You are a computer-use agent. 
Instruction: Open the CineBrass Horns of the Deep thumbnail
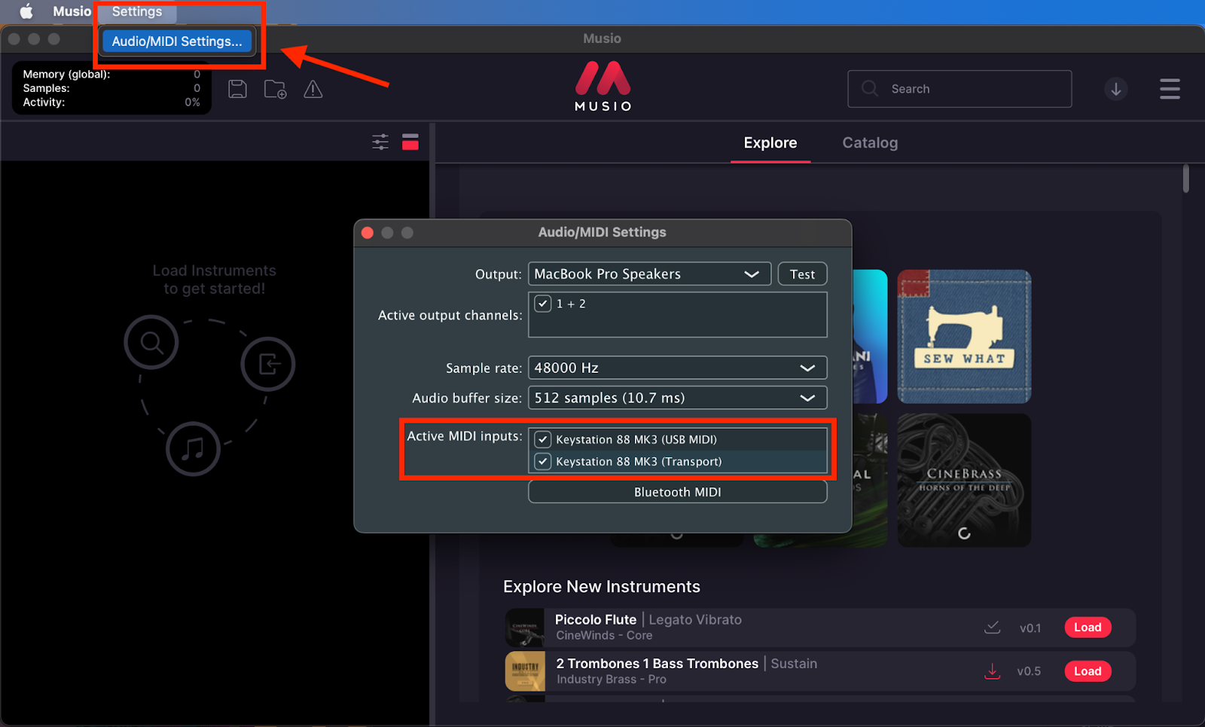(x=964, y=480)
